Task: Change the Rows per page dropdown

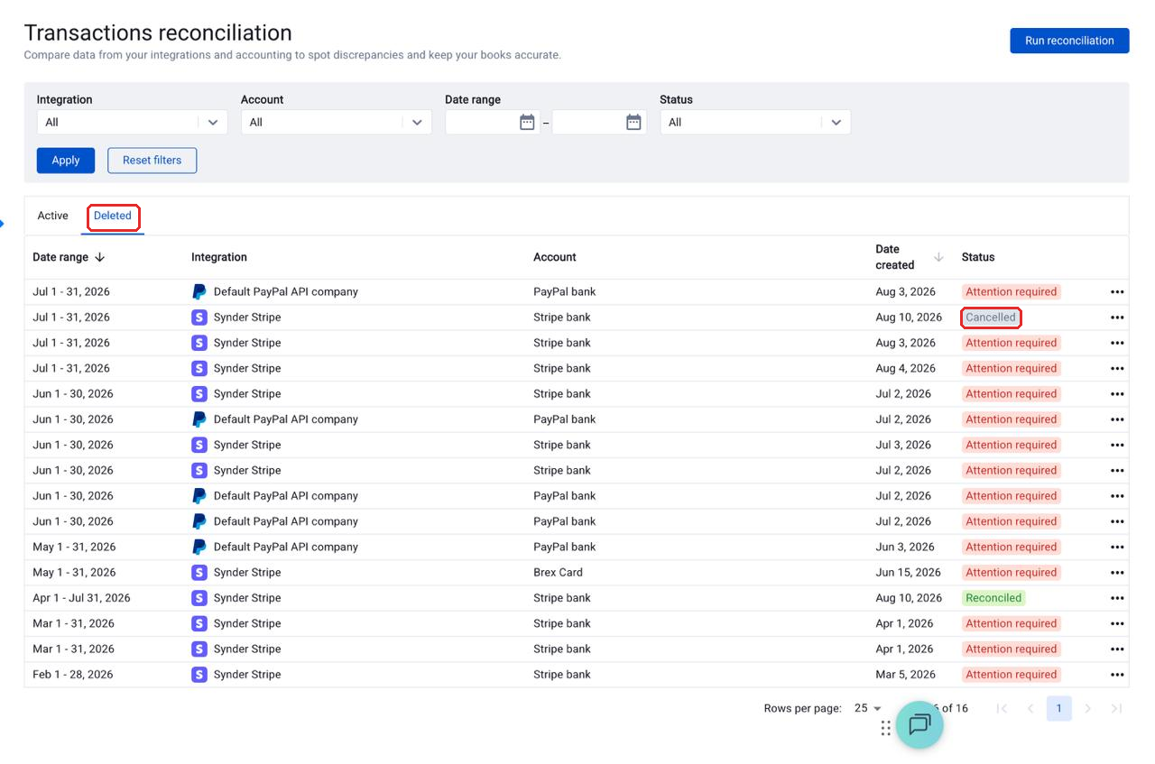Action: click(x=868, y=708)
